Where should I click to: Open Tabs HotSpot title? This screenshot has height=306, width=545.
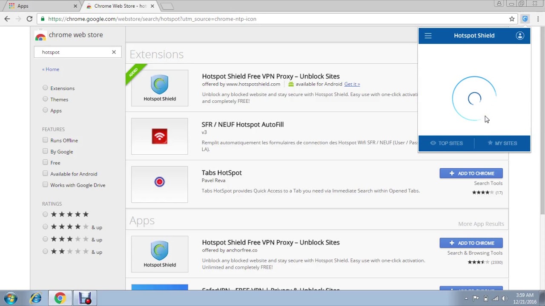click(221, 173)
